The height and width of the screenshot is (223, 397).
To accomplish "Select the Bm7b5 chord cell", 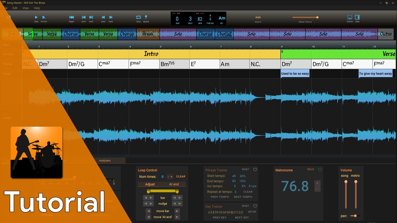I will click(x=174, y=64).
